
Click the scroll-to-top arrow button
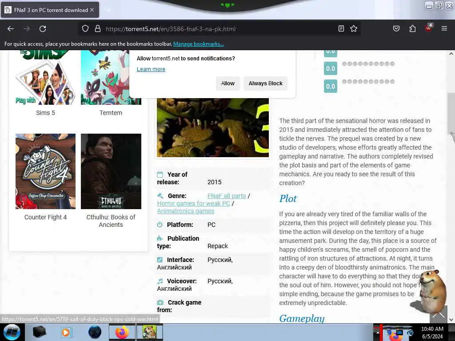tap(438, 316)
